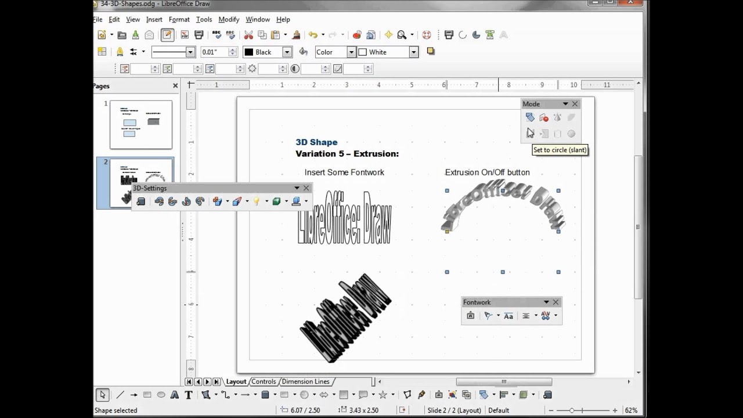Image resolution: width=743 pixels, height=418 pixels.
Task: Toggle Extrusion icon at drawing toolbar end
Action: click(x=547, y=395)
